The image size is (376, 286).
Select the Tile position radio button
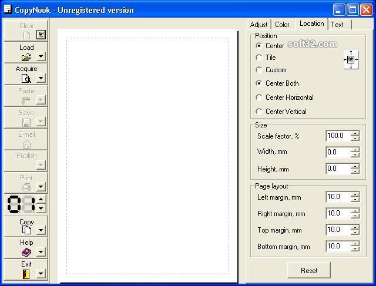coord(258,58)
